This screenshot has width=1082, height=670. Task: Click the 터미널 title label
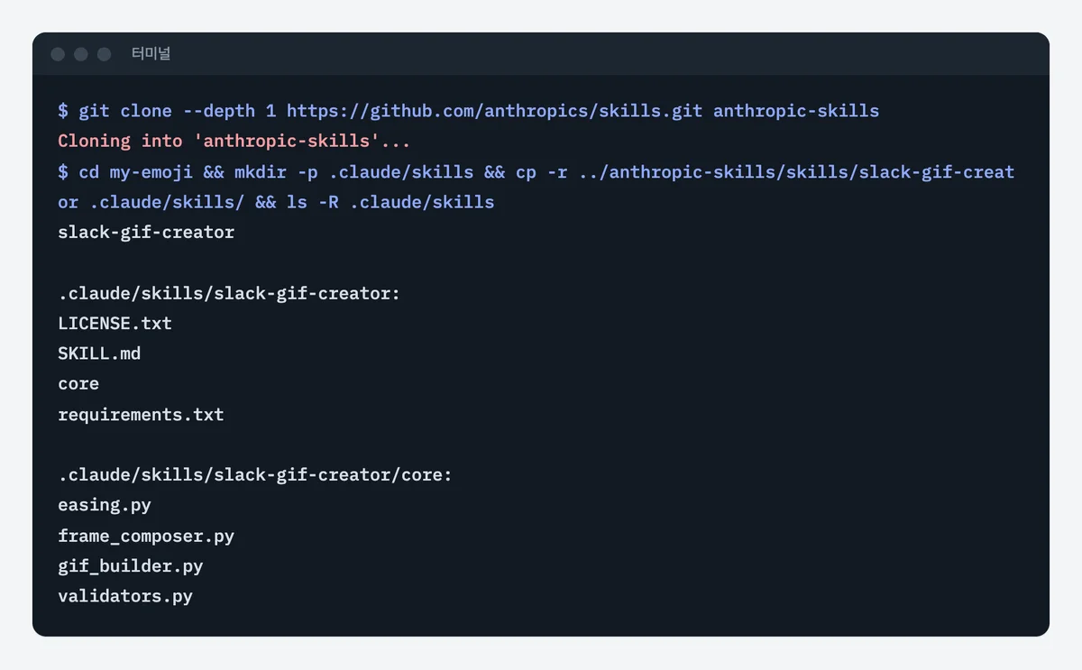pos(151,54)
